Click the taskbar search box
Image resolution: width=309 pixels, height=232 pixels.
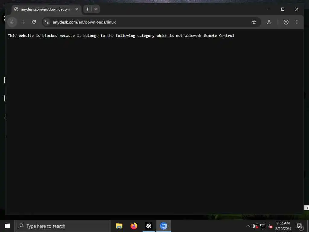63,226
